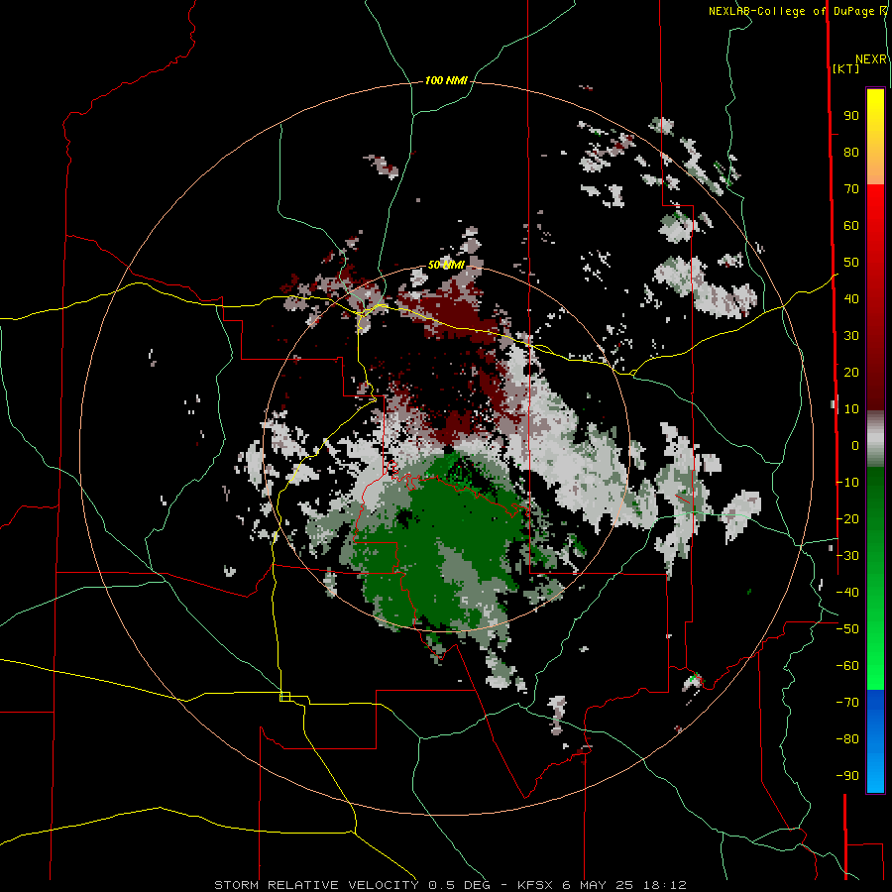Image resolution: width=892 pixels, height=892 pixels.
Task: Select the -80 value on the velocity scale
Action: 847,739
